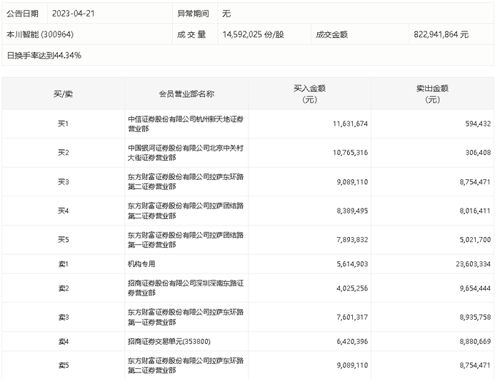Screen dimensions: 500x379
Task: Click 买3 row 东方财富拉萨东环路第二 branch
Action: pos(186,182)
